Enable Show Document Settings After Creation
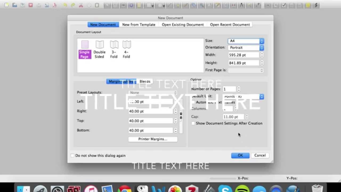 (x=193, y=123)
